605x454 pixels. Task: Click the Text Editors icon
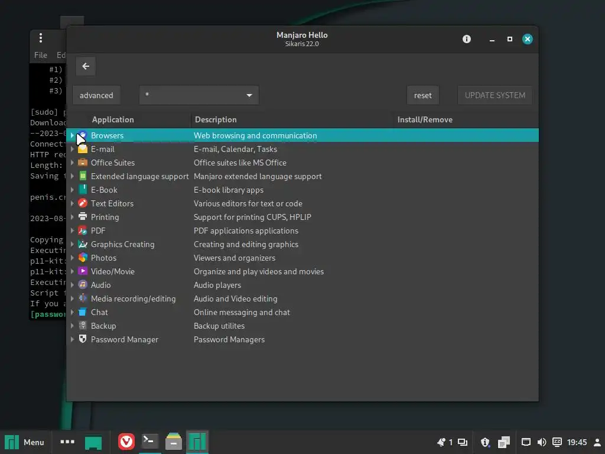tap(83, 203)
